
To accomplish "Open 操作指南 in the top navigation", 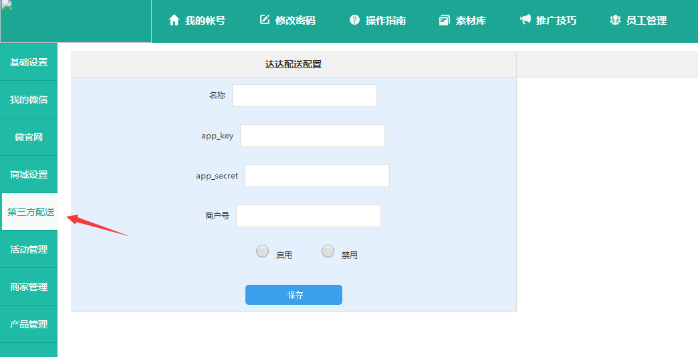I will tap(386, 21).
